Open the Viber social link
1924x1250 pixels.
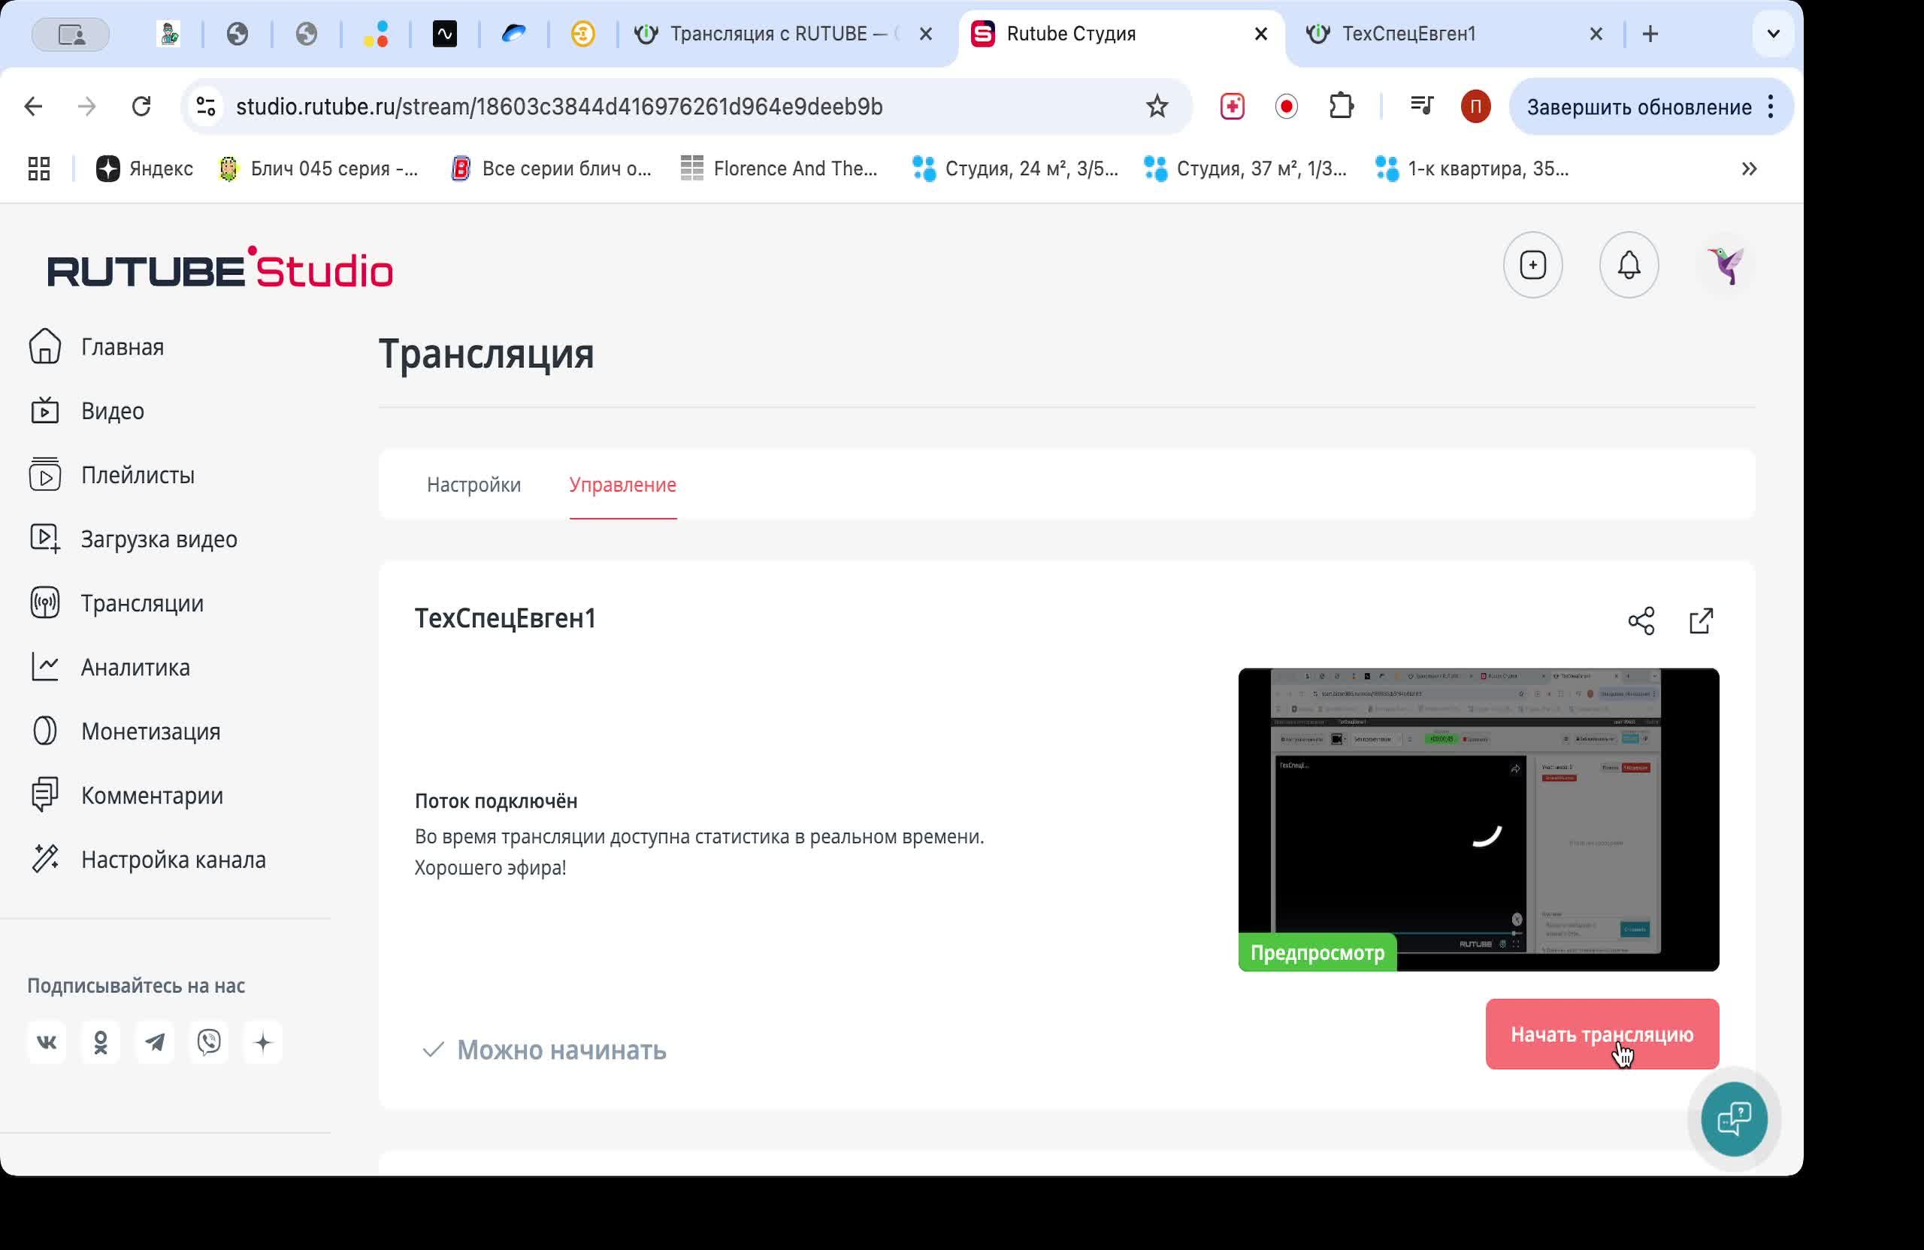[210, 1043]
